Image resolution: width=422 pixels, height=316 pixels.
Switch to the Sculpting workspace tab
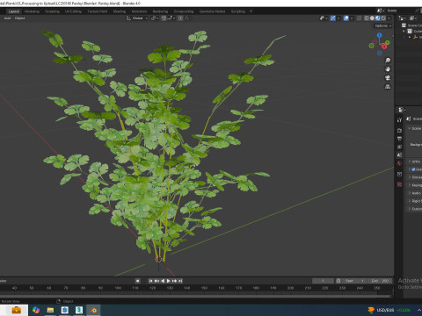pyautogui.click(x=52, y=11)
